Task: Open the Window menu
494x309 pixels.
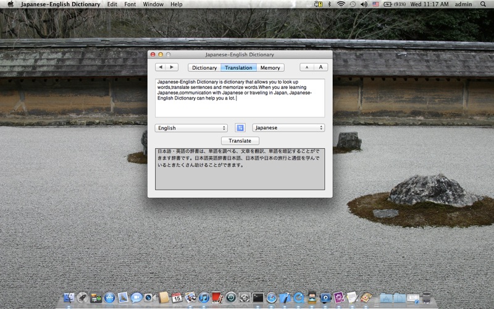Action: click(153, 4)
